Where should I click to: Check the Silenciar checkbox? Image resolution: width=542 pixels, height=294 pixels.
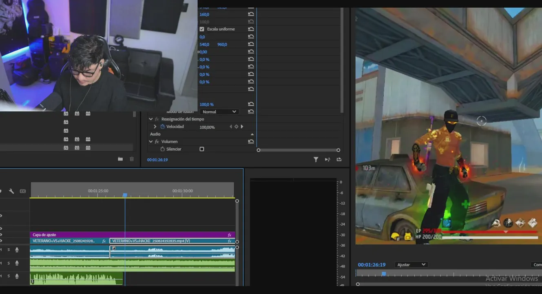pyautogui.click(x=202, y=149)
